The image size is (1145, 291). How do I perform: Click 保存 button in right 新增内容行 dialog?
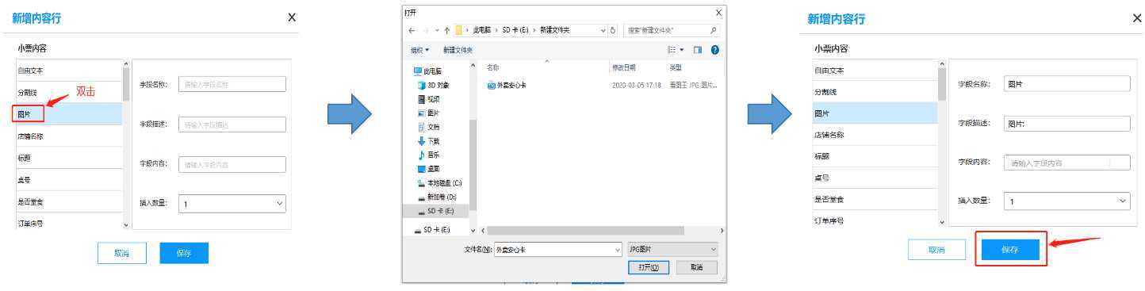point(1009,249)
